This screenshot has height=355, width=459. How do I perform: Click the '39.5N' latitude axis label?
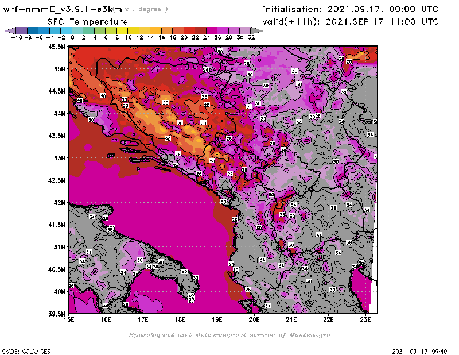56,314
